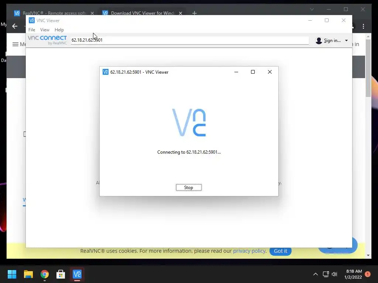The width and height of the screenshot is (378, 283).
Task: Select VNC Viewer taskbar icon
Action: (77, 274)
